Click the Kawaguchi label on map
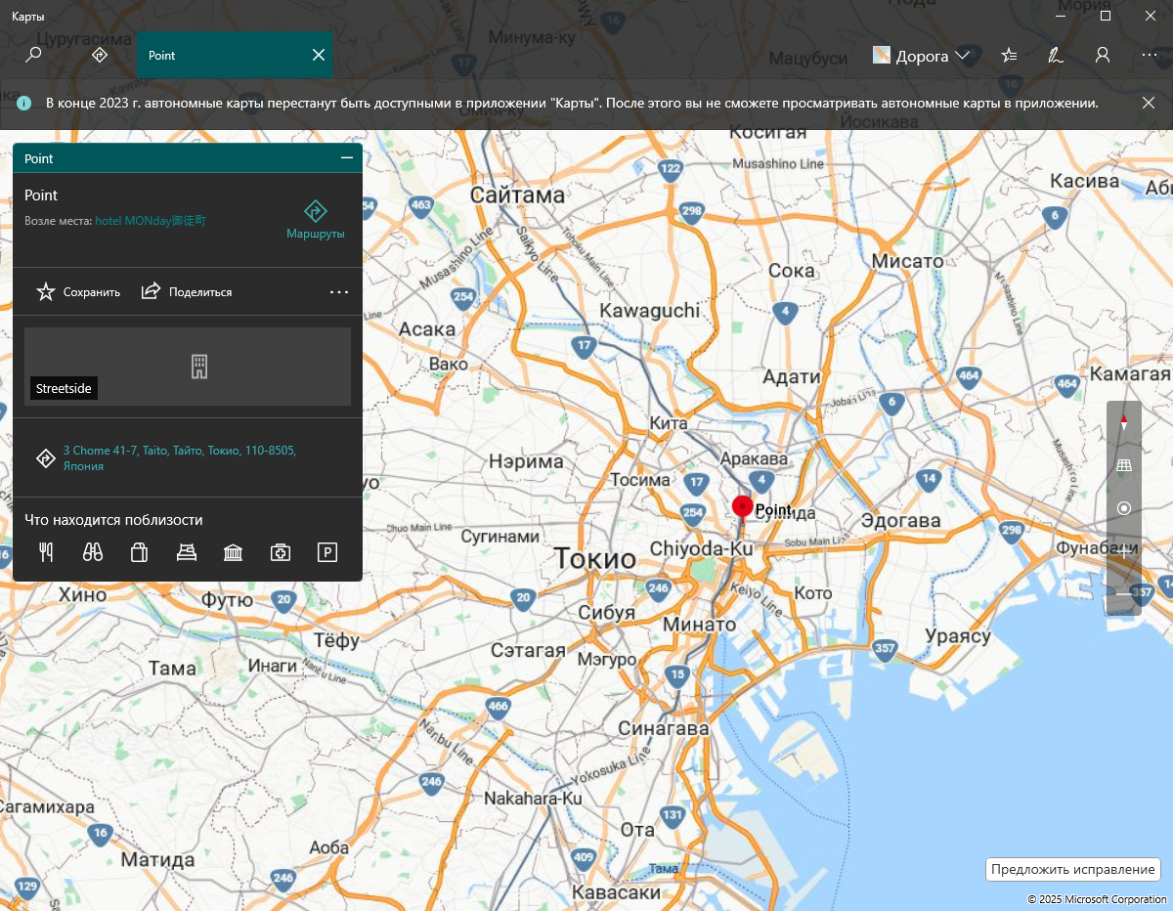1173x911 pixels. coord(649,310)
